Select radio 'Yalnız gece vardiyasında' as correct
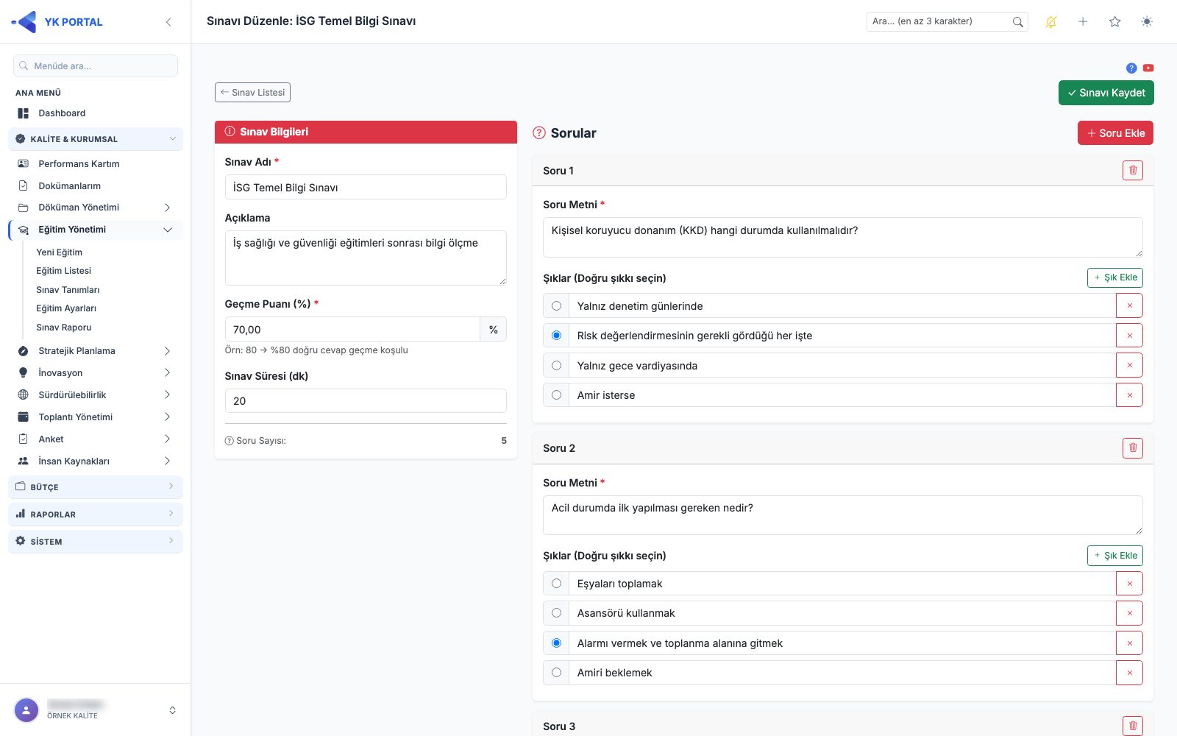The height and width of the screenshot is (736, 1177). click(556, 366)
